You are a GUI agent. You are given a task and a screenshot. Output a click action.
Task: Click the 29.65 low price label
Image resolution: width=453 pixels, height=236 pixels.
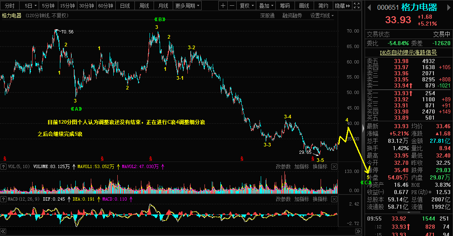(x=305, y=152)
